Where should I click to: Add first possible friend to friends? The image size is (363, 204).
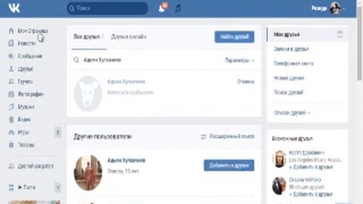(311, 167)
